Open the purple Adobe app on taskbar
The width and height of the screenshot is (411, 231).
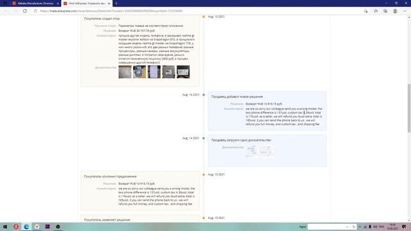tap(48, 227)
